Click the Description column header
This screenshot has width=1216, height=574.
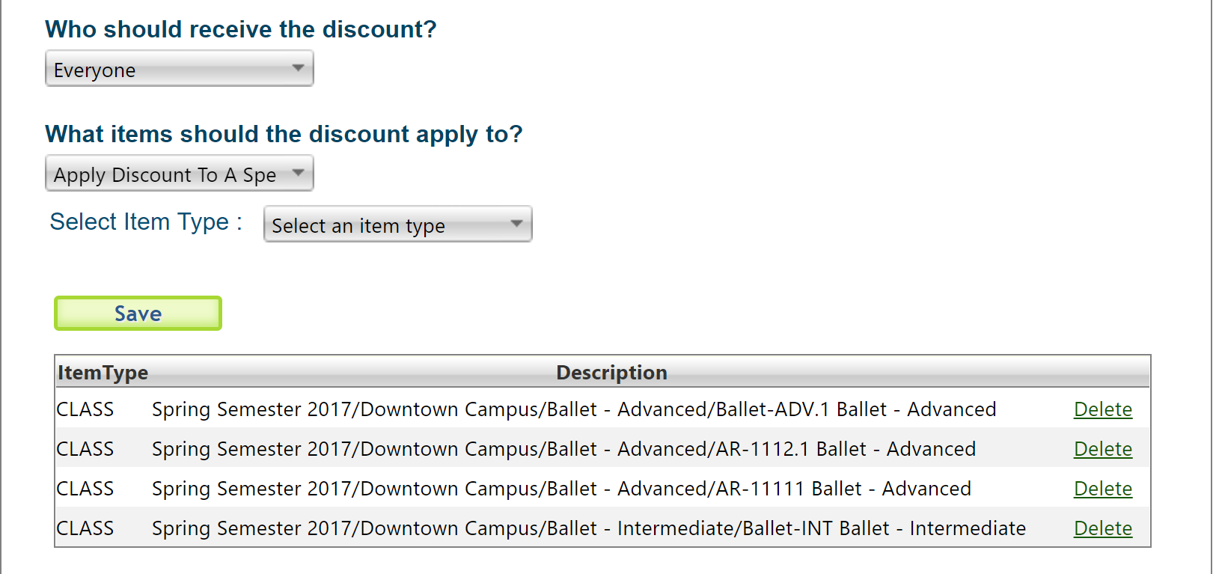click(611, 373)
